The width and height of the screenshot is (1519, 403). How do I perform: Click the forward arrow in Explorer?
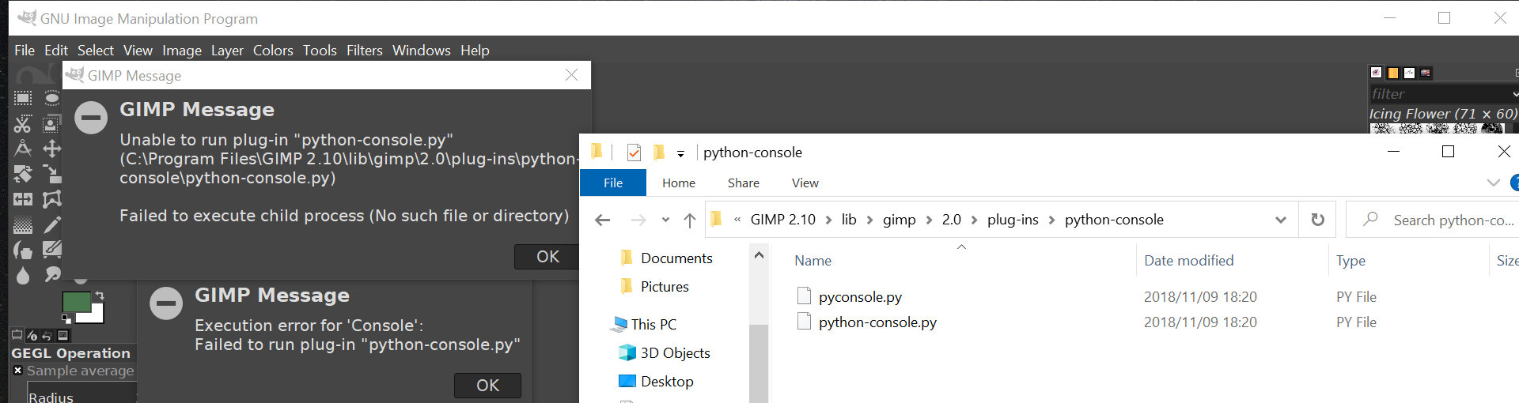coord(638,220)
